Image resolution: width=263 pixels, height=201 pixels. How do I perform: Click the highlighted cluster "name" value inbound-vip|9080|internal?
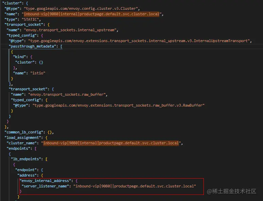coord(92,14)
